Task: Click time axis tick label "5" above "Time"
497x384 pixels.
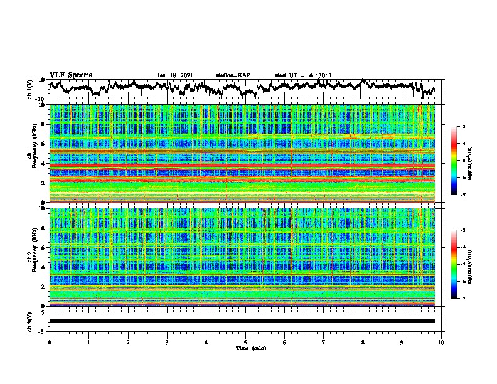Action: 245,343
